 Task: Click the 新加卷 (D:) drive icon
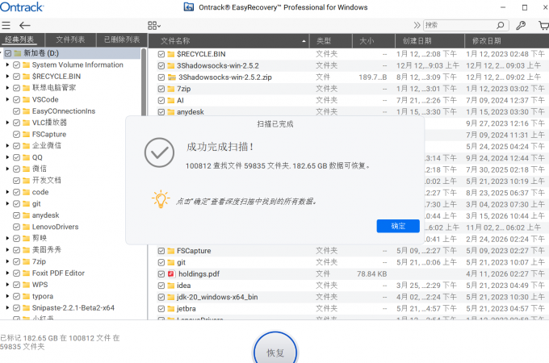click(x=18, y=53)
